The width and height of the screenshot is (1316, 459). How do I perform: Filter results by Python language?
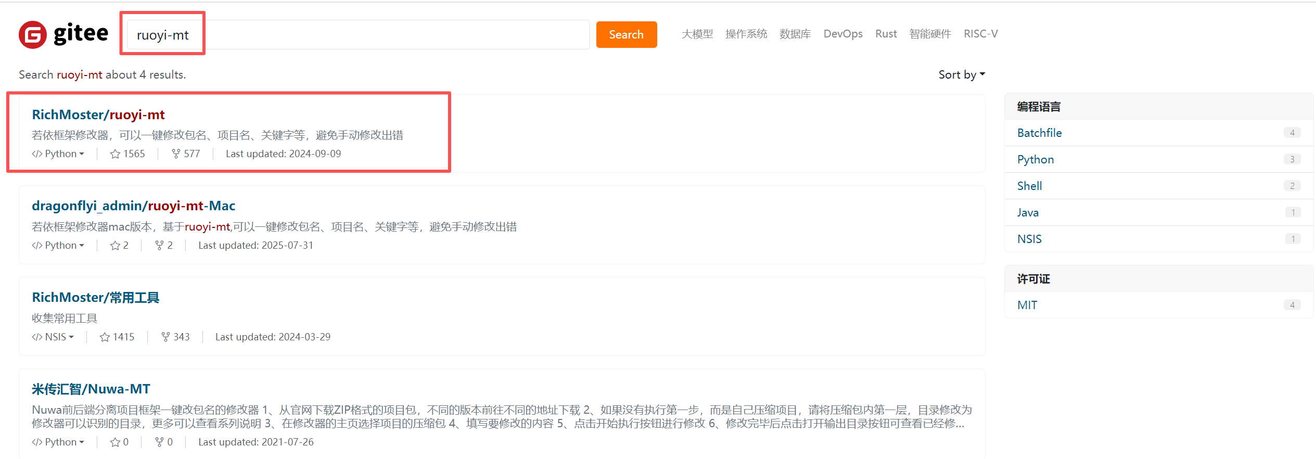pos(1158,159)
